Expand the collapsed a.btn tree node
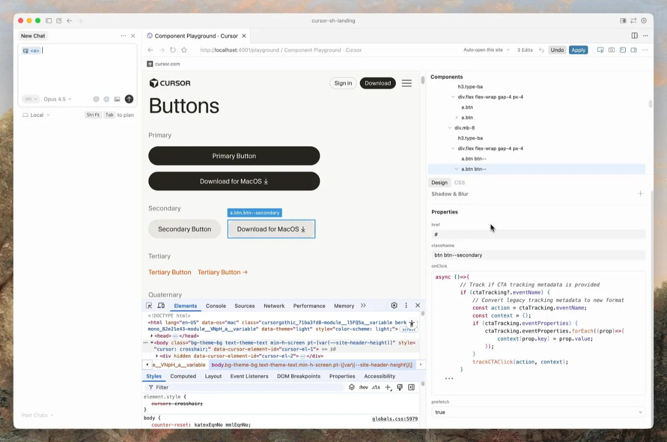 (457, 118)
